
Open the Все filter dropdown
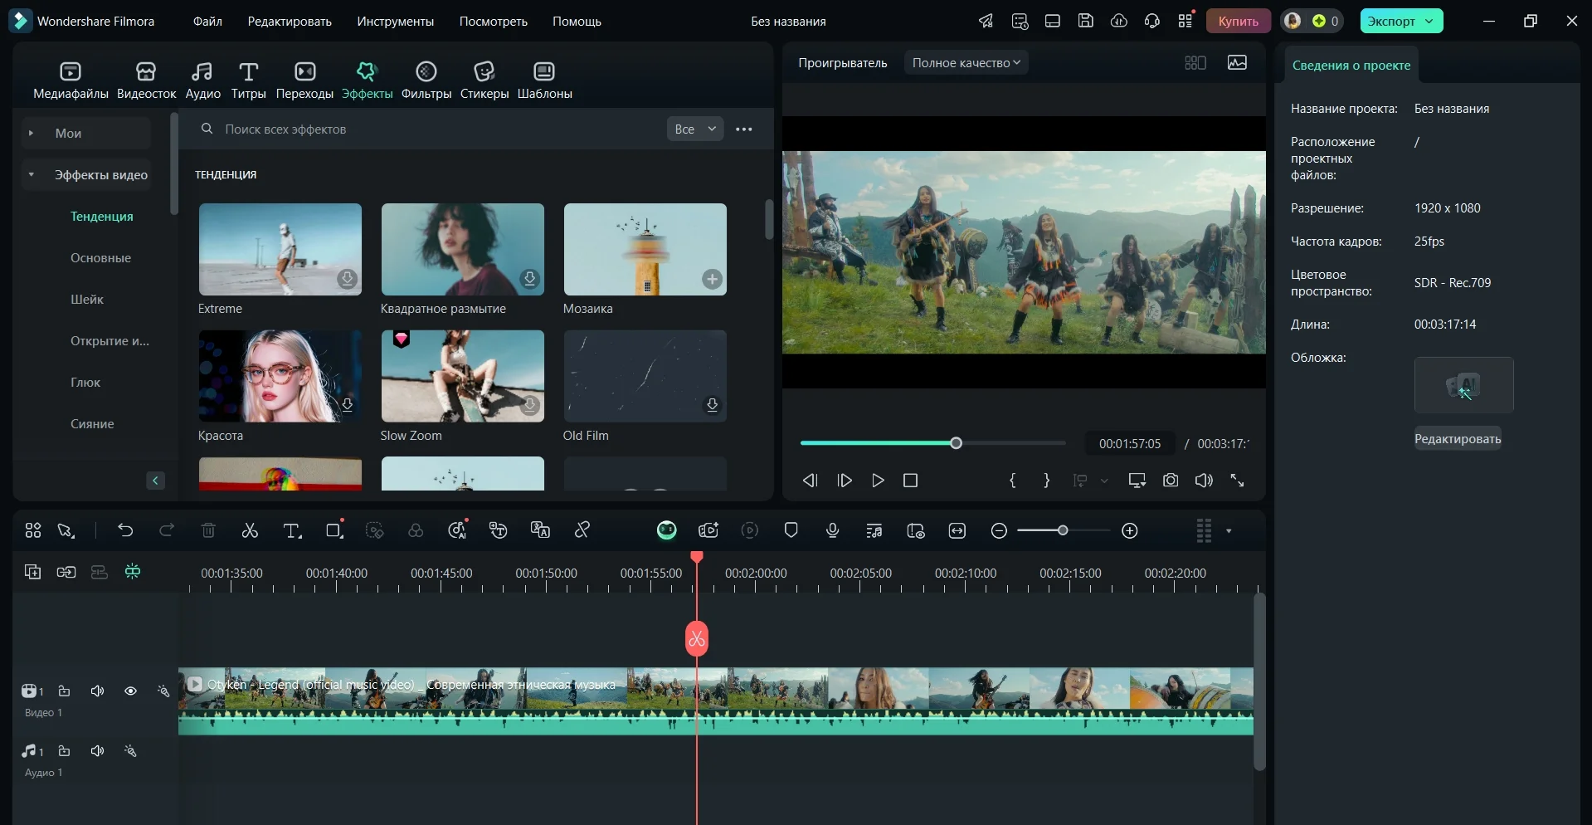click(695, 129)
